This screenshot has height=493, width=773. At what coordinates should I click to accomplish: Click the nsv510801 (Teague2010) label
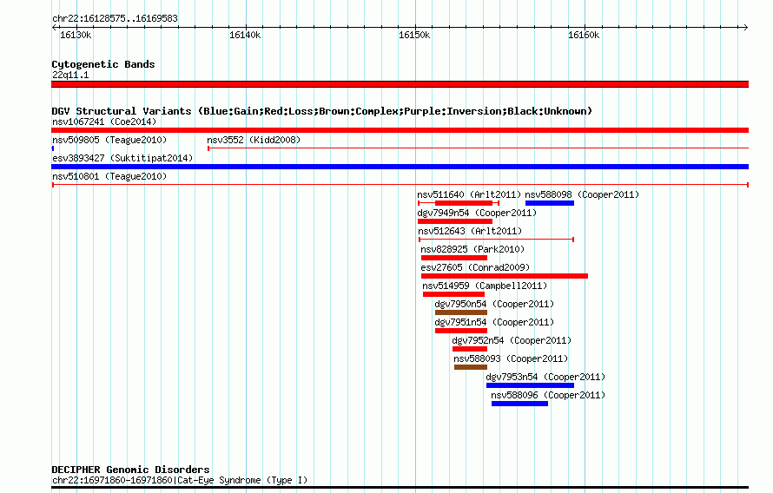click(x=109, y=176)
